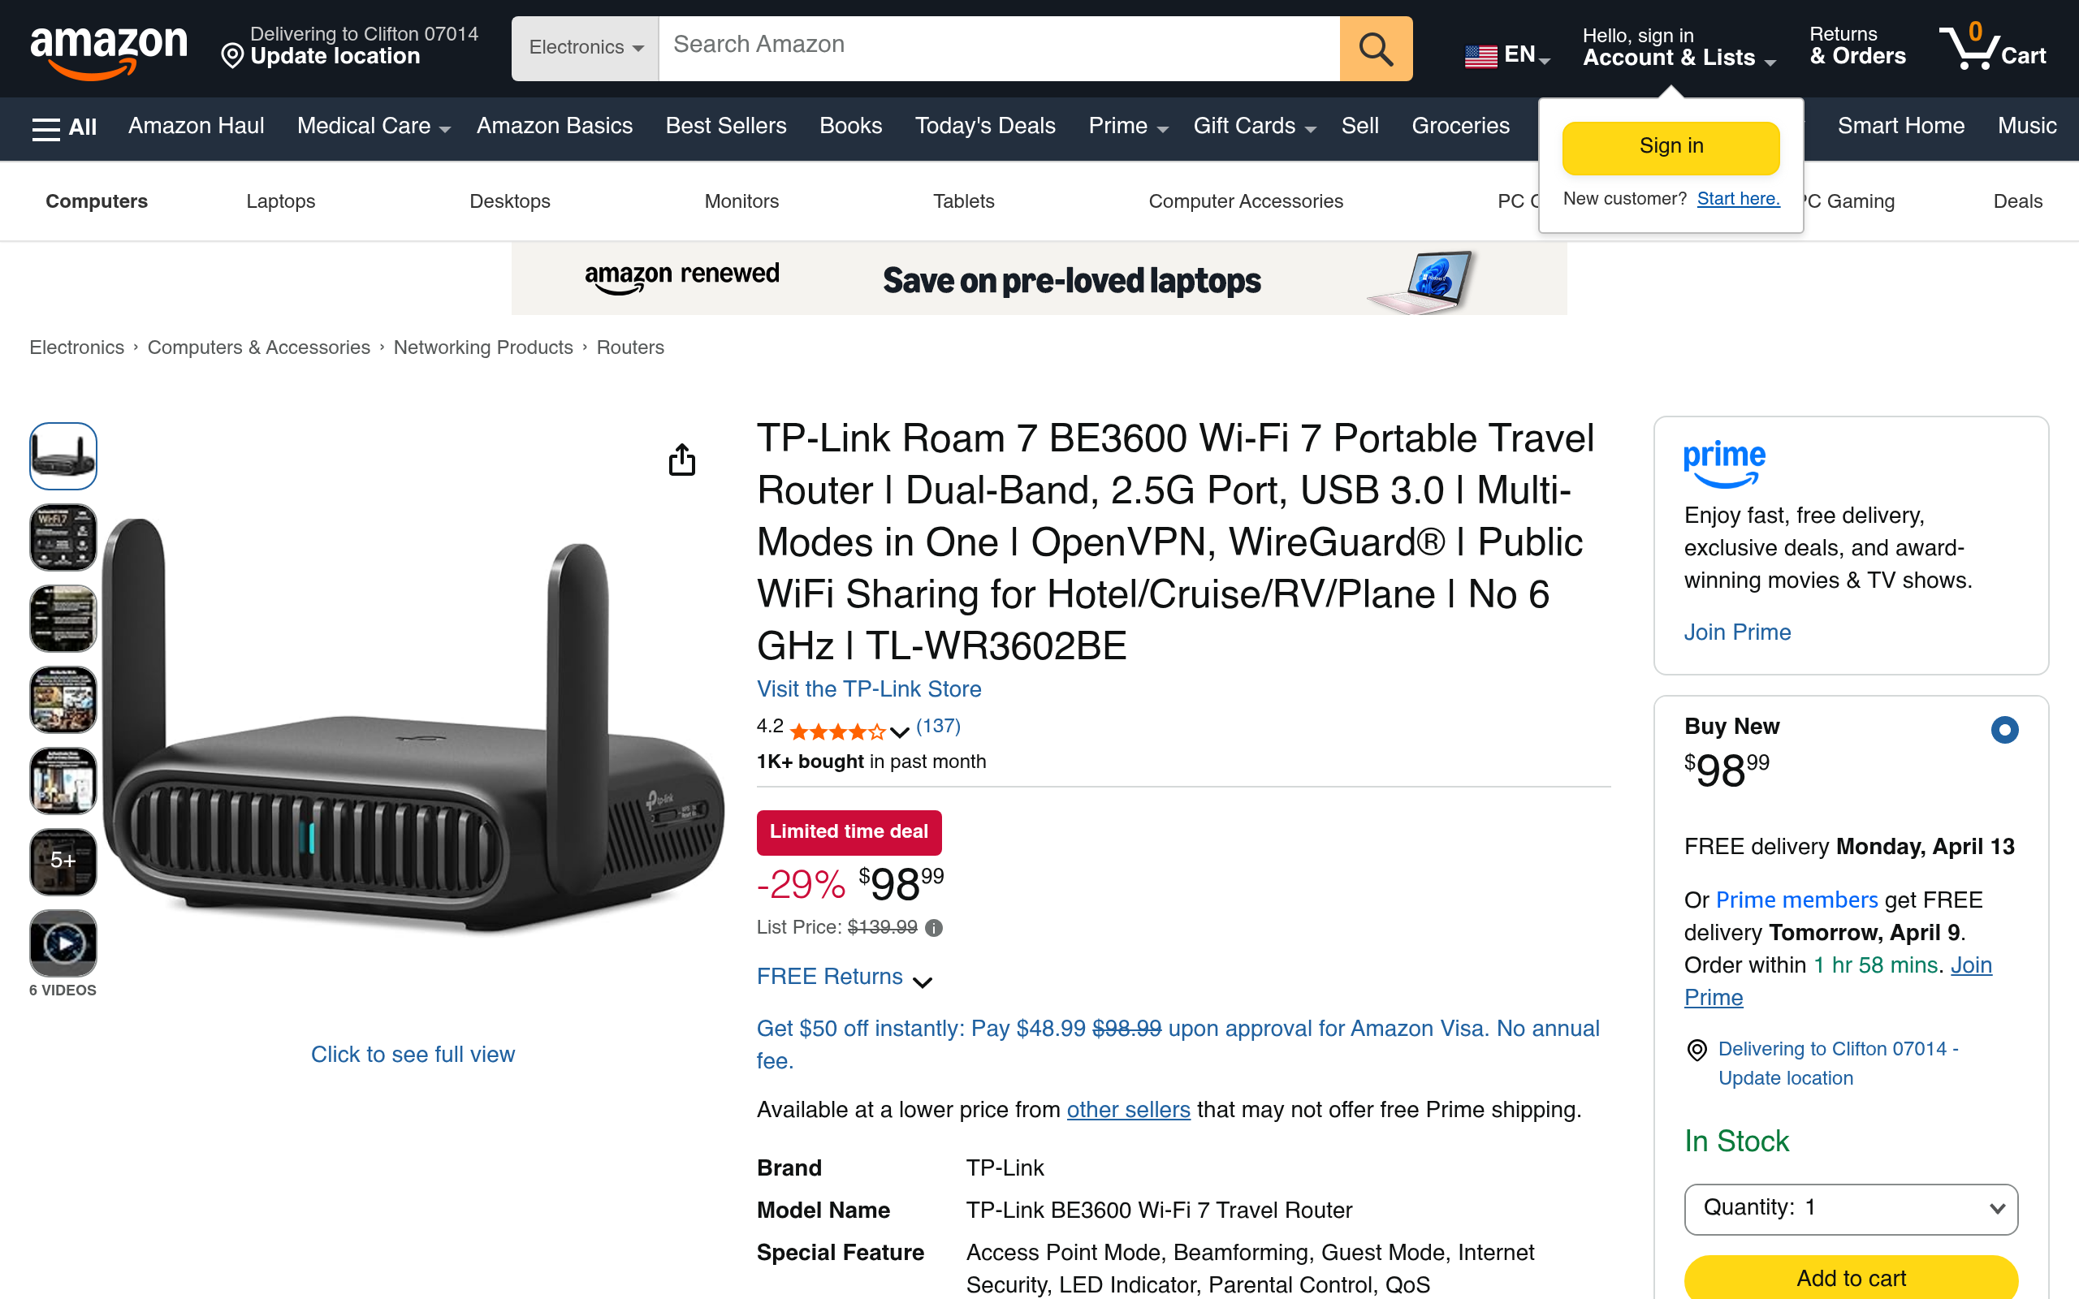The width and height of the screenshot is (2079, 1299).
Task: Click the orange search magnifier button
Action: coord(1376,49)
